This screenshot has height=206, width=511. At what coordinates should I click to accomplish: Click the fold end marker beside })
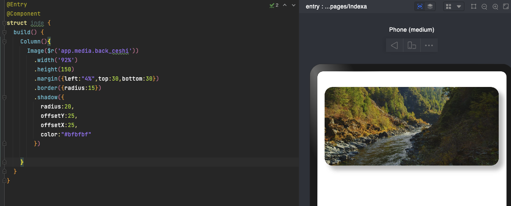click(4, 144)
